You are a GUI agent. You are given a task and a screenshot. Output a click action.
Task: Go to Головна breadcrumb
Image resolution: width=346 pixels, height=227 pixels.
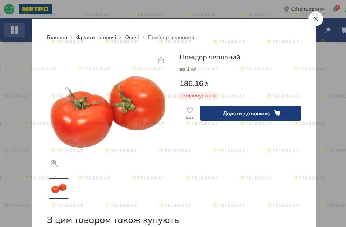(57, 38)
